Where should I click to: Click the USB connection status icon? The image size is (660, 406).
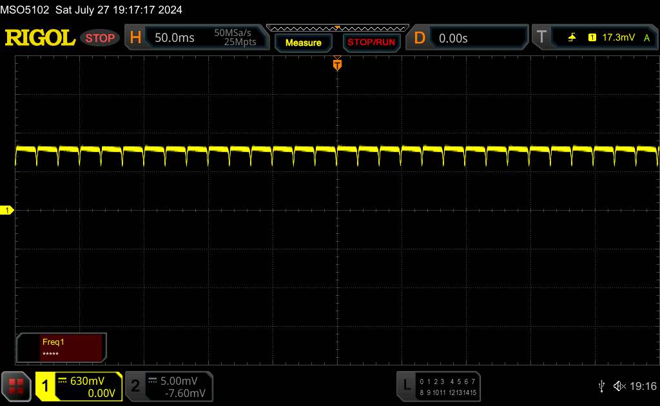[601, 385]
